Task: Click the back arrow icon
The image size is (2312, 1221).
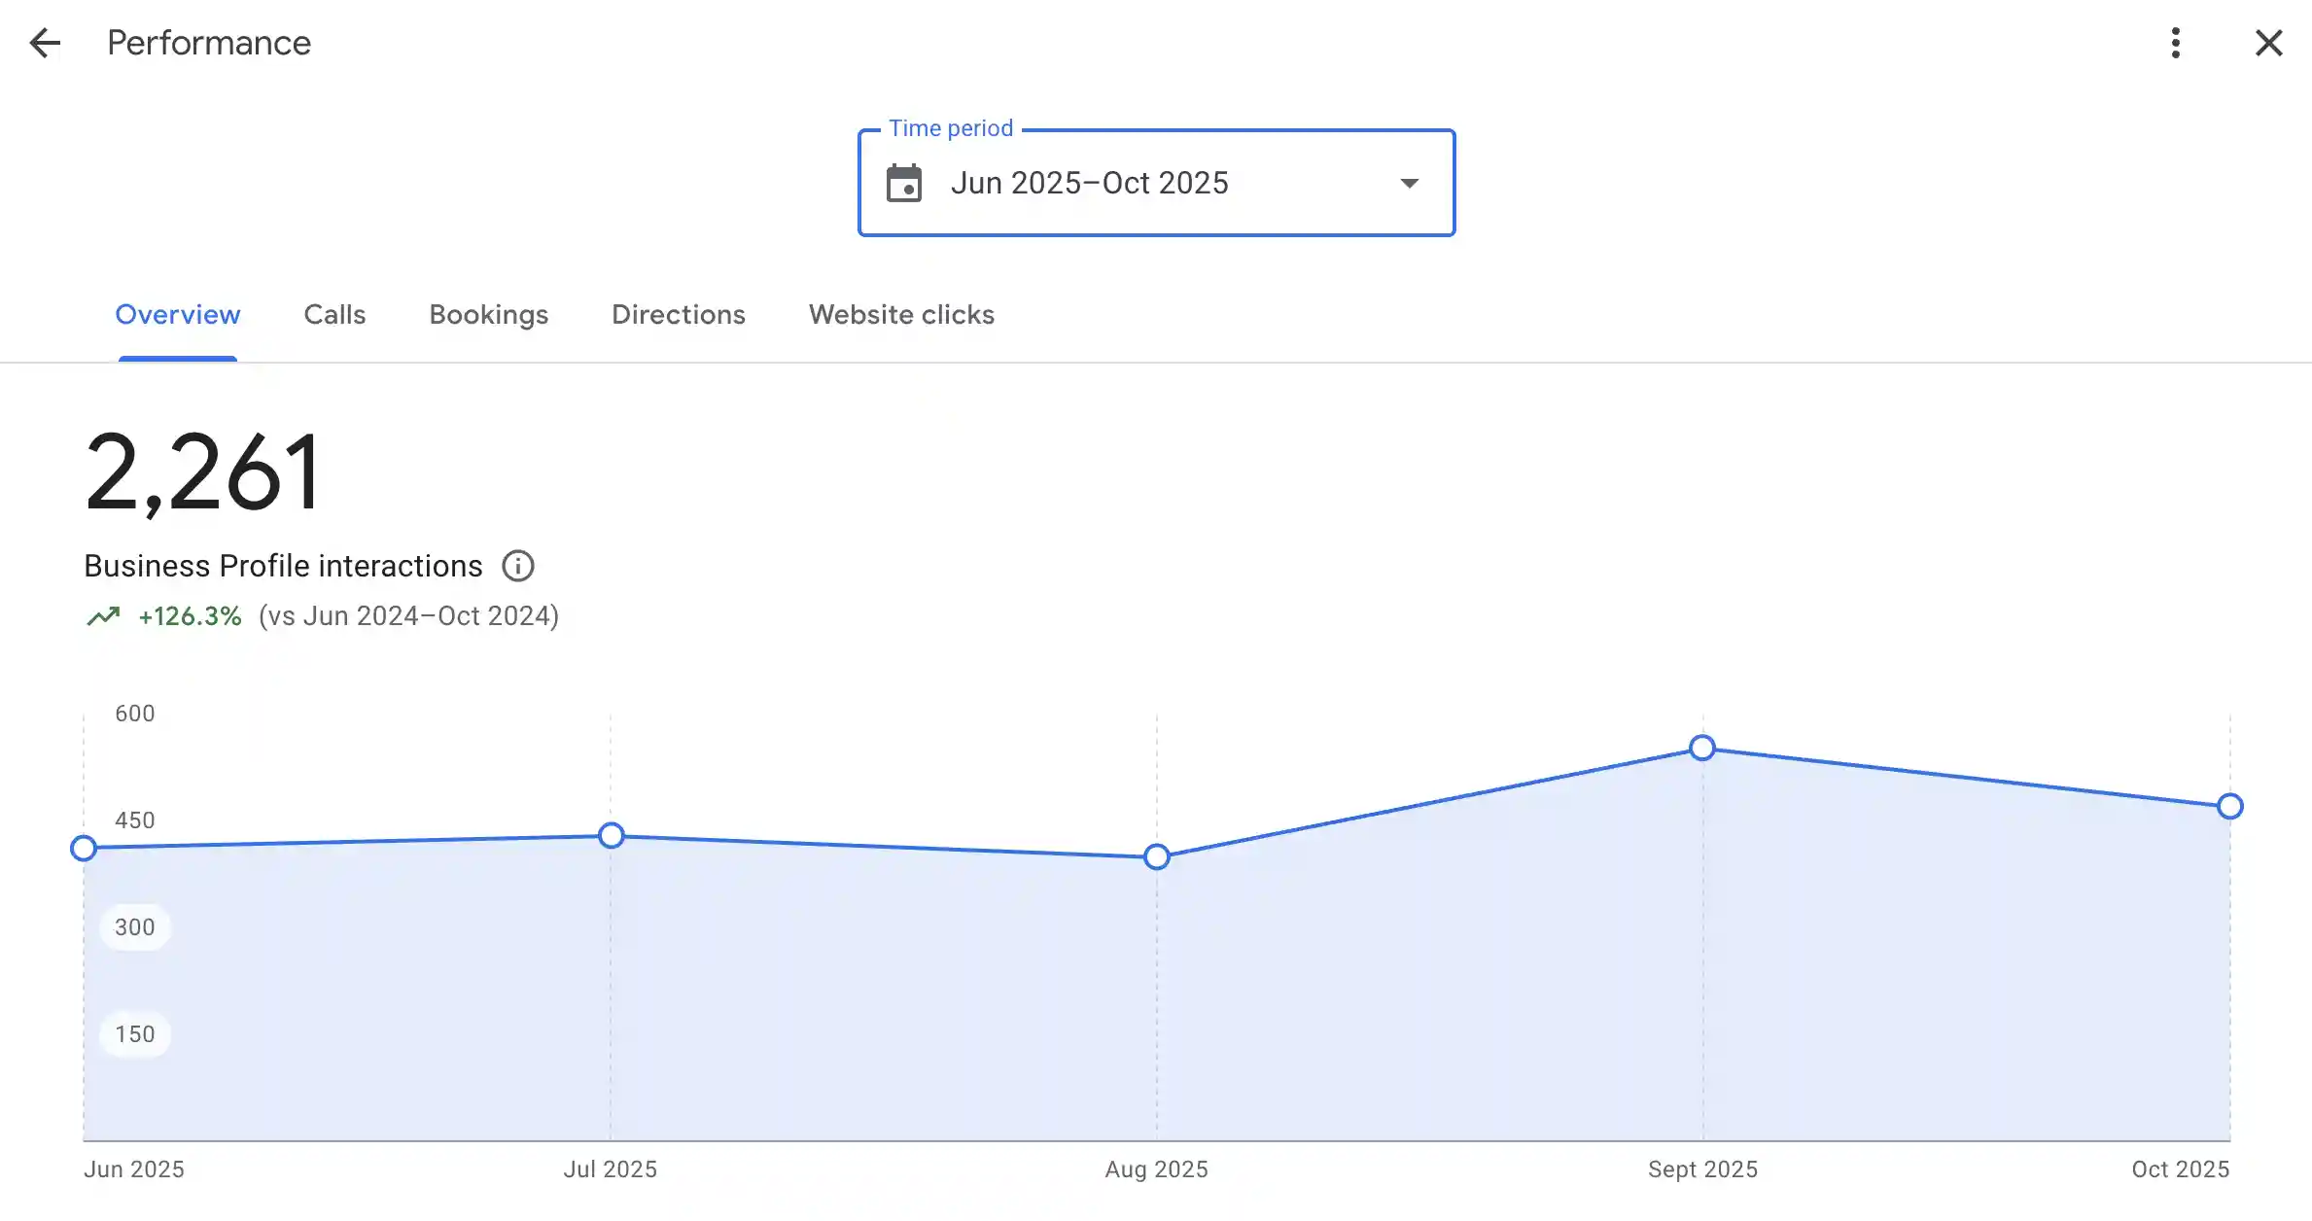Action: 45,43
